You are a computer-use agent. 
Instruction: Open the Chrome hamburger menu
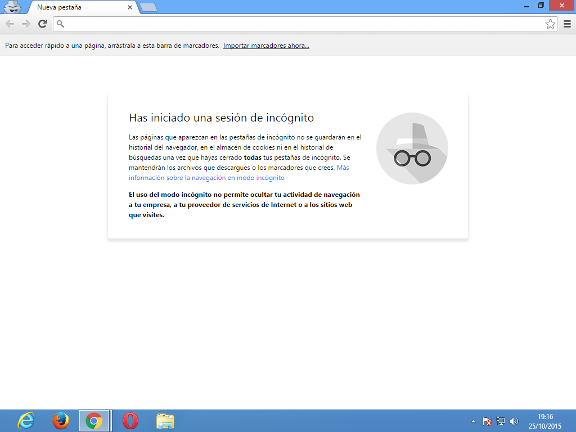pyautogui.click(x=567, y=24)
